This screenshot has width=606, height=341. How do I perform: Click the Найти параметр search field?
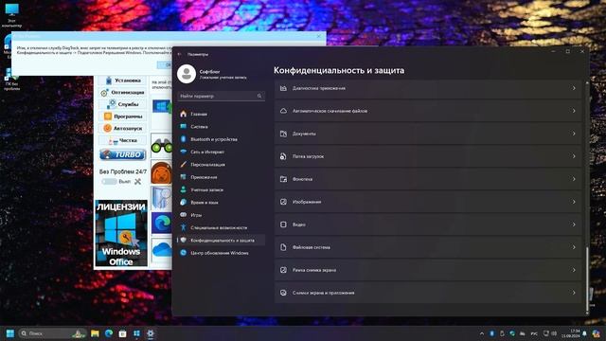[221, 96]
